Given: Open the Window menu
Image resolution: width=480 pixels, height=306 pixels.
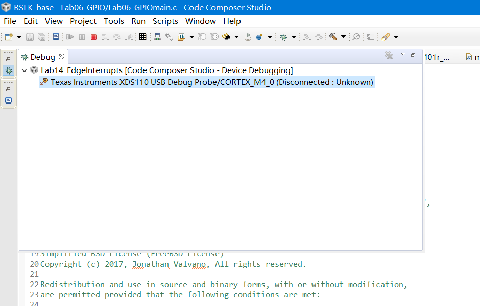Looking at the screenshot, I should click(201, 21).
